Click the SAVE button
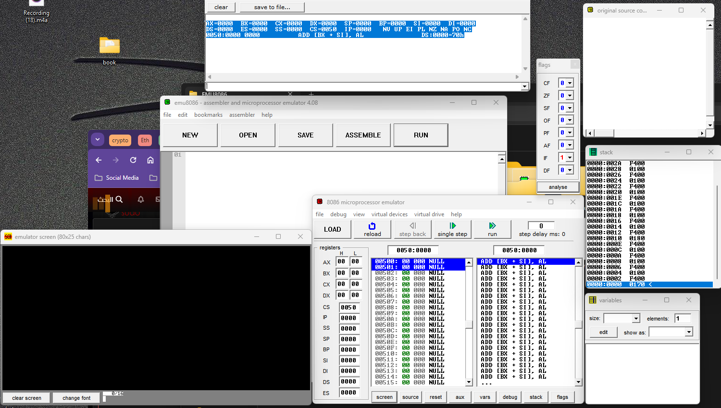The image size is (721, 408). pos(306,135)
